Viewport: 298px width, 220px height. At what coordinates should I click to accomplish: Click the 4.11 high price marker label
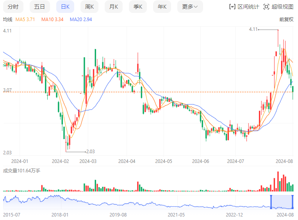click(x=253, y=29)
